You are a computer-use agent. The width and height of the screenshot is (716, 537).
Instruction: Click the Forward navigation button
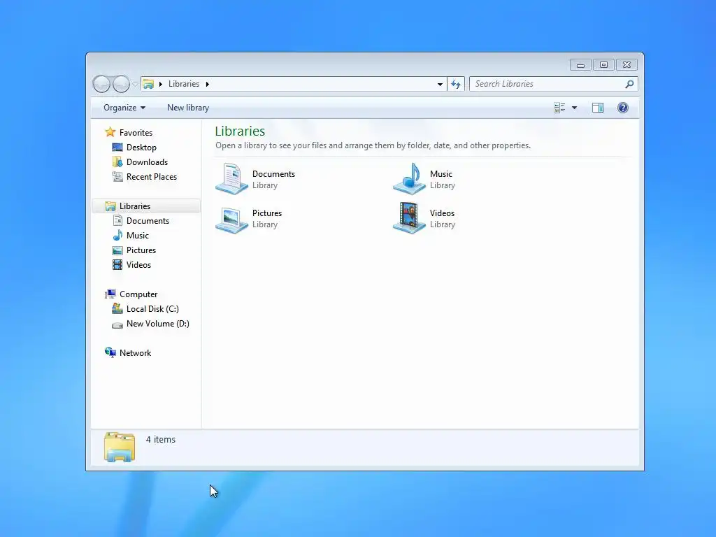pyautogui.click(x=121, y=84)
